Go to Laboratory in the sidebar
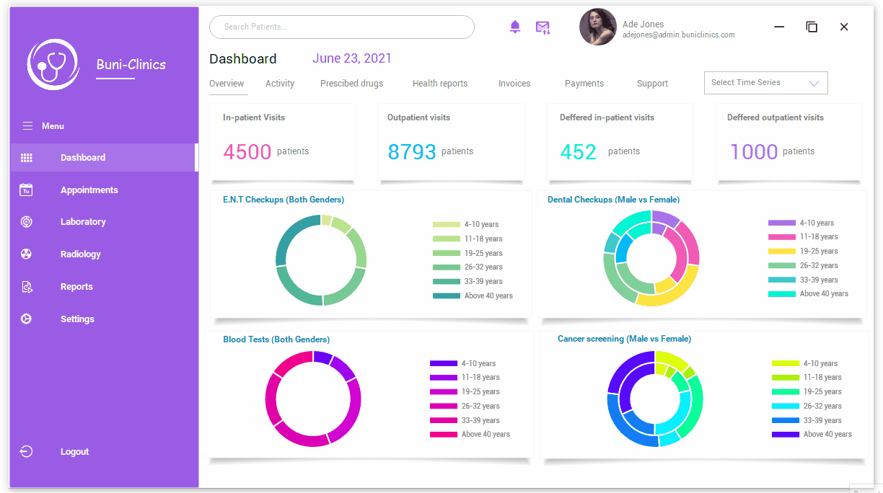This screenshot has width=883, height=493. click(x=83, y=222)
